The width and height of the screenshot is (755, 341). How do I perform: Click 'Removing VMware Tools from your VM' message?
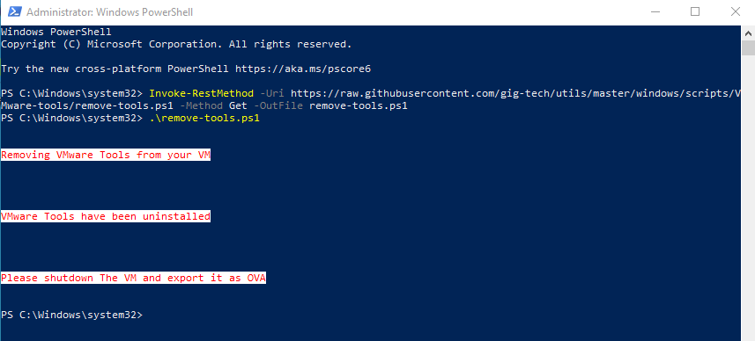tap(106, 155)
